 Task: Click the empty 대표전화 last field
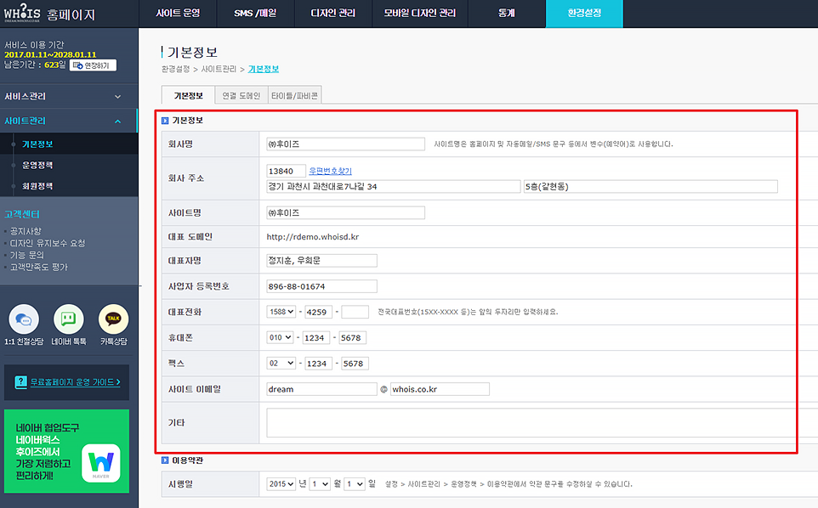click(355, 312)
